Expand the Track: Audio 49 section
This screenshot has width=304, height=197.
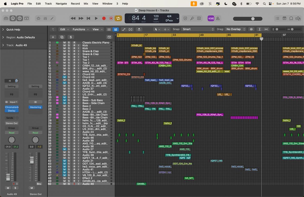3,45
